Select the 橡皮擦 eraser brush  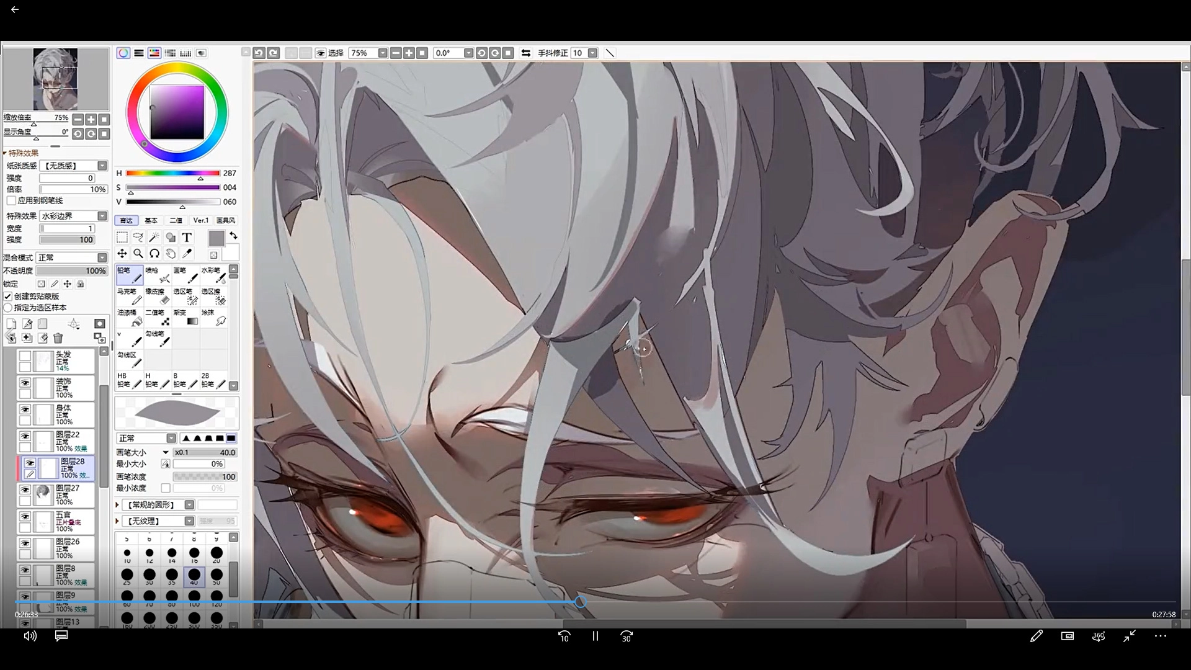coord(159,297)
